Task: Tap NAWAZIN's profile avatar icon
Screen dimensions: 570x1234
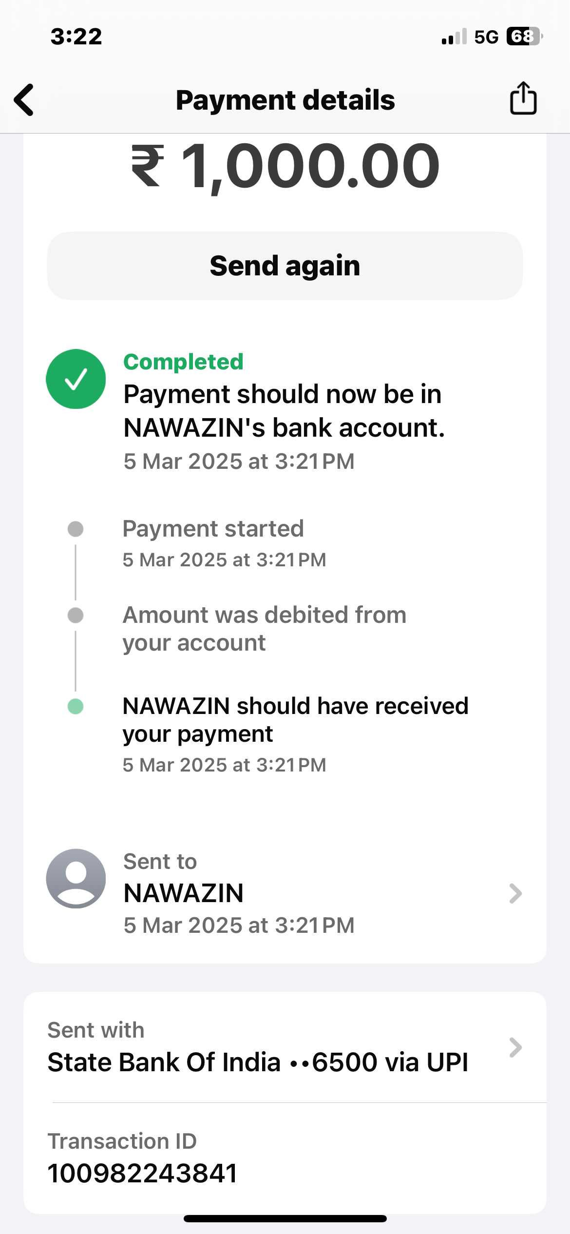Action: click(76, 878)
